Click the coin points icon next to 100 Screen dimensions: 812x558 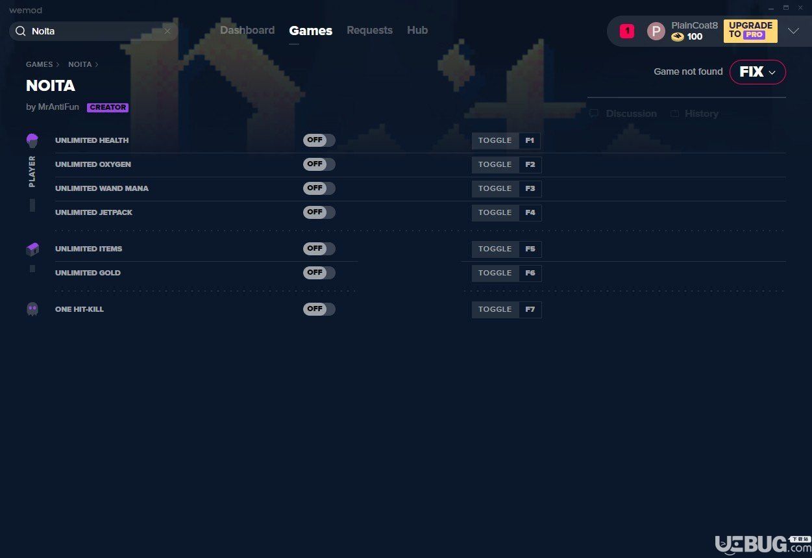pyautogui.click(x=678, y=37)
